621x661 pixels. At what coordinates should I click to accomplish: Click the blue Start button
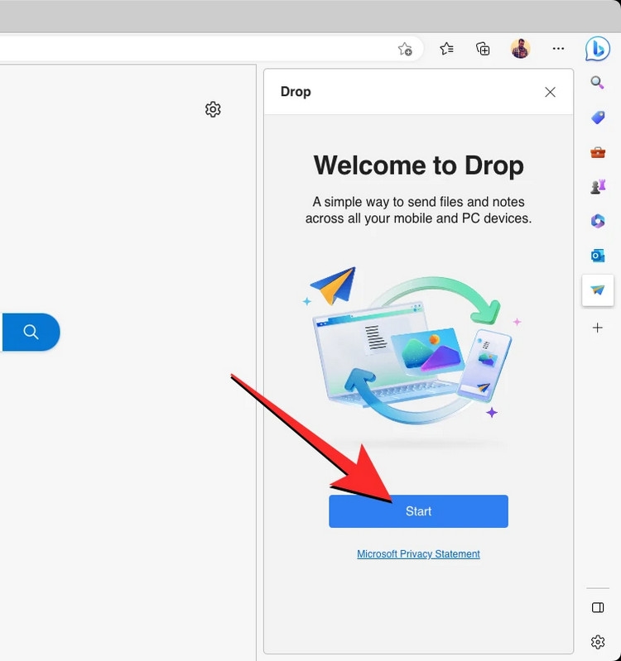pyautogui.click(x=418, y=511)
